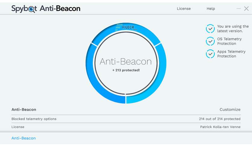Open the License menu
Image resolution: width=252 pixels, height=146 pixels.
[184, 9]
